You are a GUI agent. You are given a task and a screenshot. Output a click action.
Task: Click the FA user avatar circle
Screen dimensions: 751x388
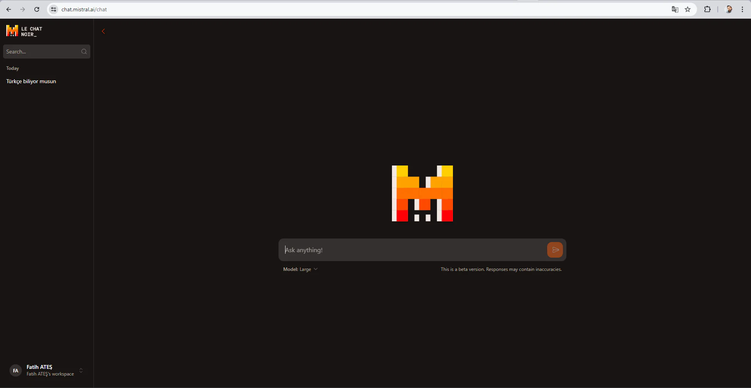16,370
